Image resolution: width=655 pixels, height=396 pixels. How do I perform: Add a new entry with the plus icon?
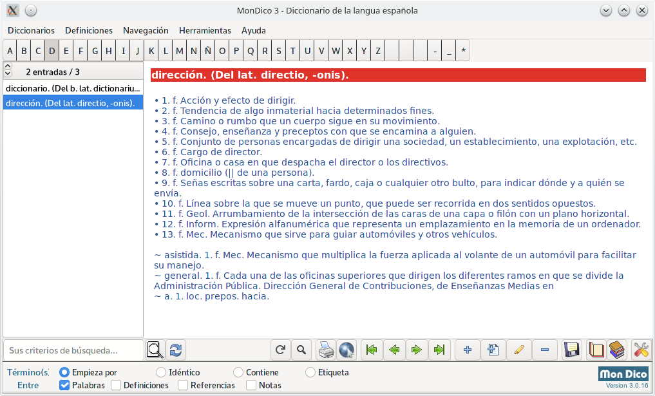pos(468,350)
